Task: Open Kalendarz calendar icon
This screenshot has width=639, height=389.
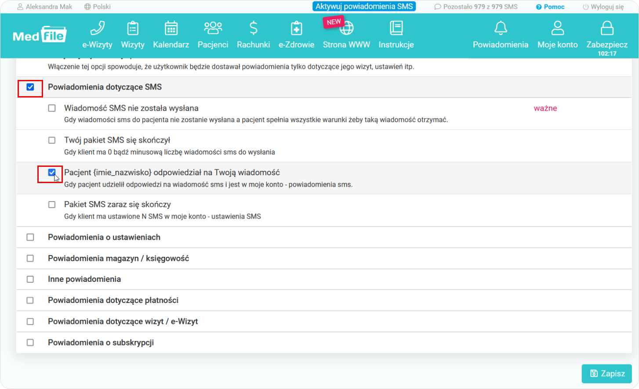Action: [x=171, y=28]
